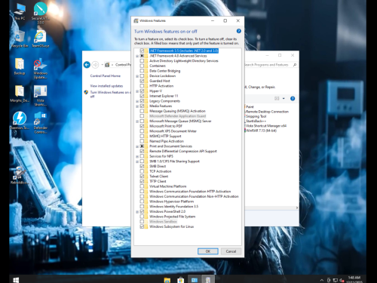This screenshot has height=283, width=377.
Task: Toggle the Telnet Client checkbox
Action: pyautogui.click(x=142, y=177)
